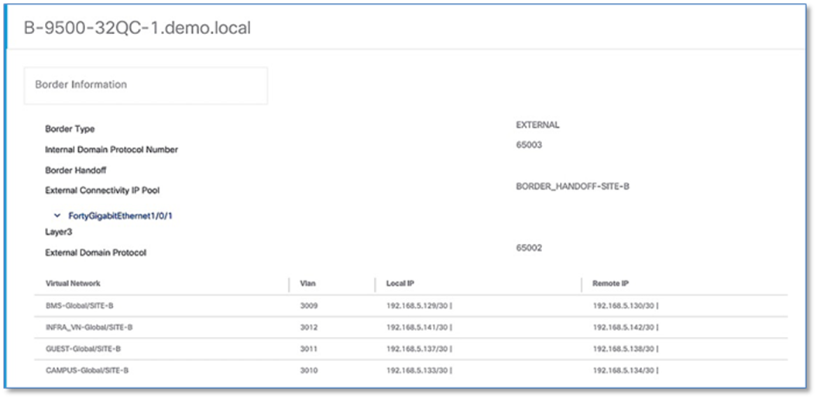Click the Layer3 label
The height and width of the screenshot is (399, 817).
tap(58, 232)
